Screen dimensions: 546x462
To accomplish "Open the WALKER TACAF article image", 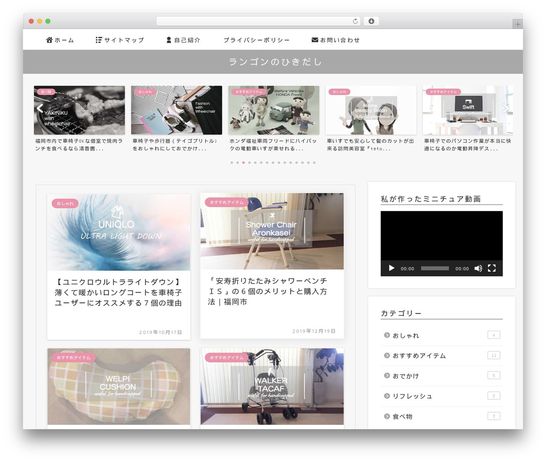I will click(272, 387).
